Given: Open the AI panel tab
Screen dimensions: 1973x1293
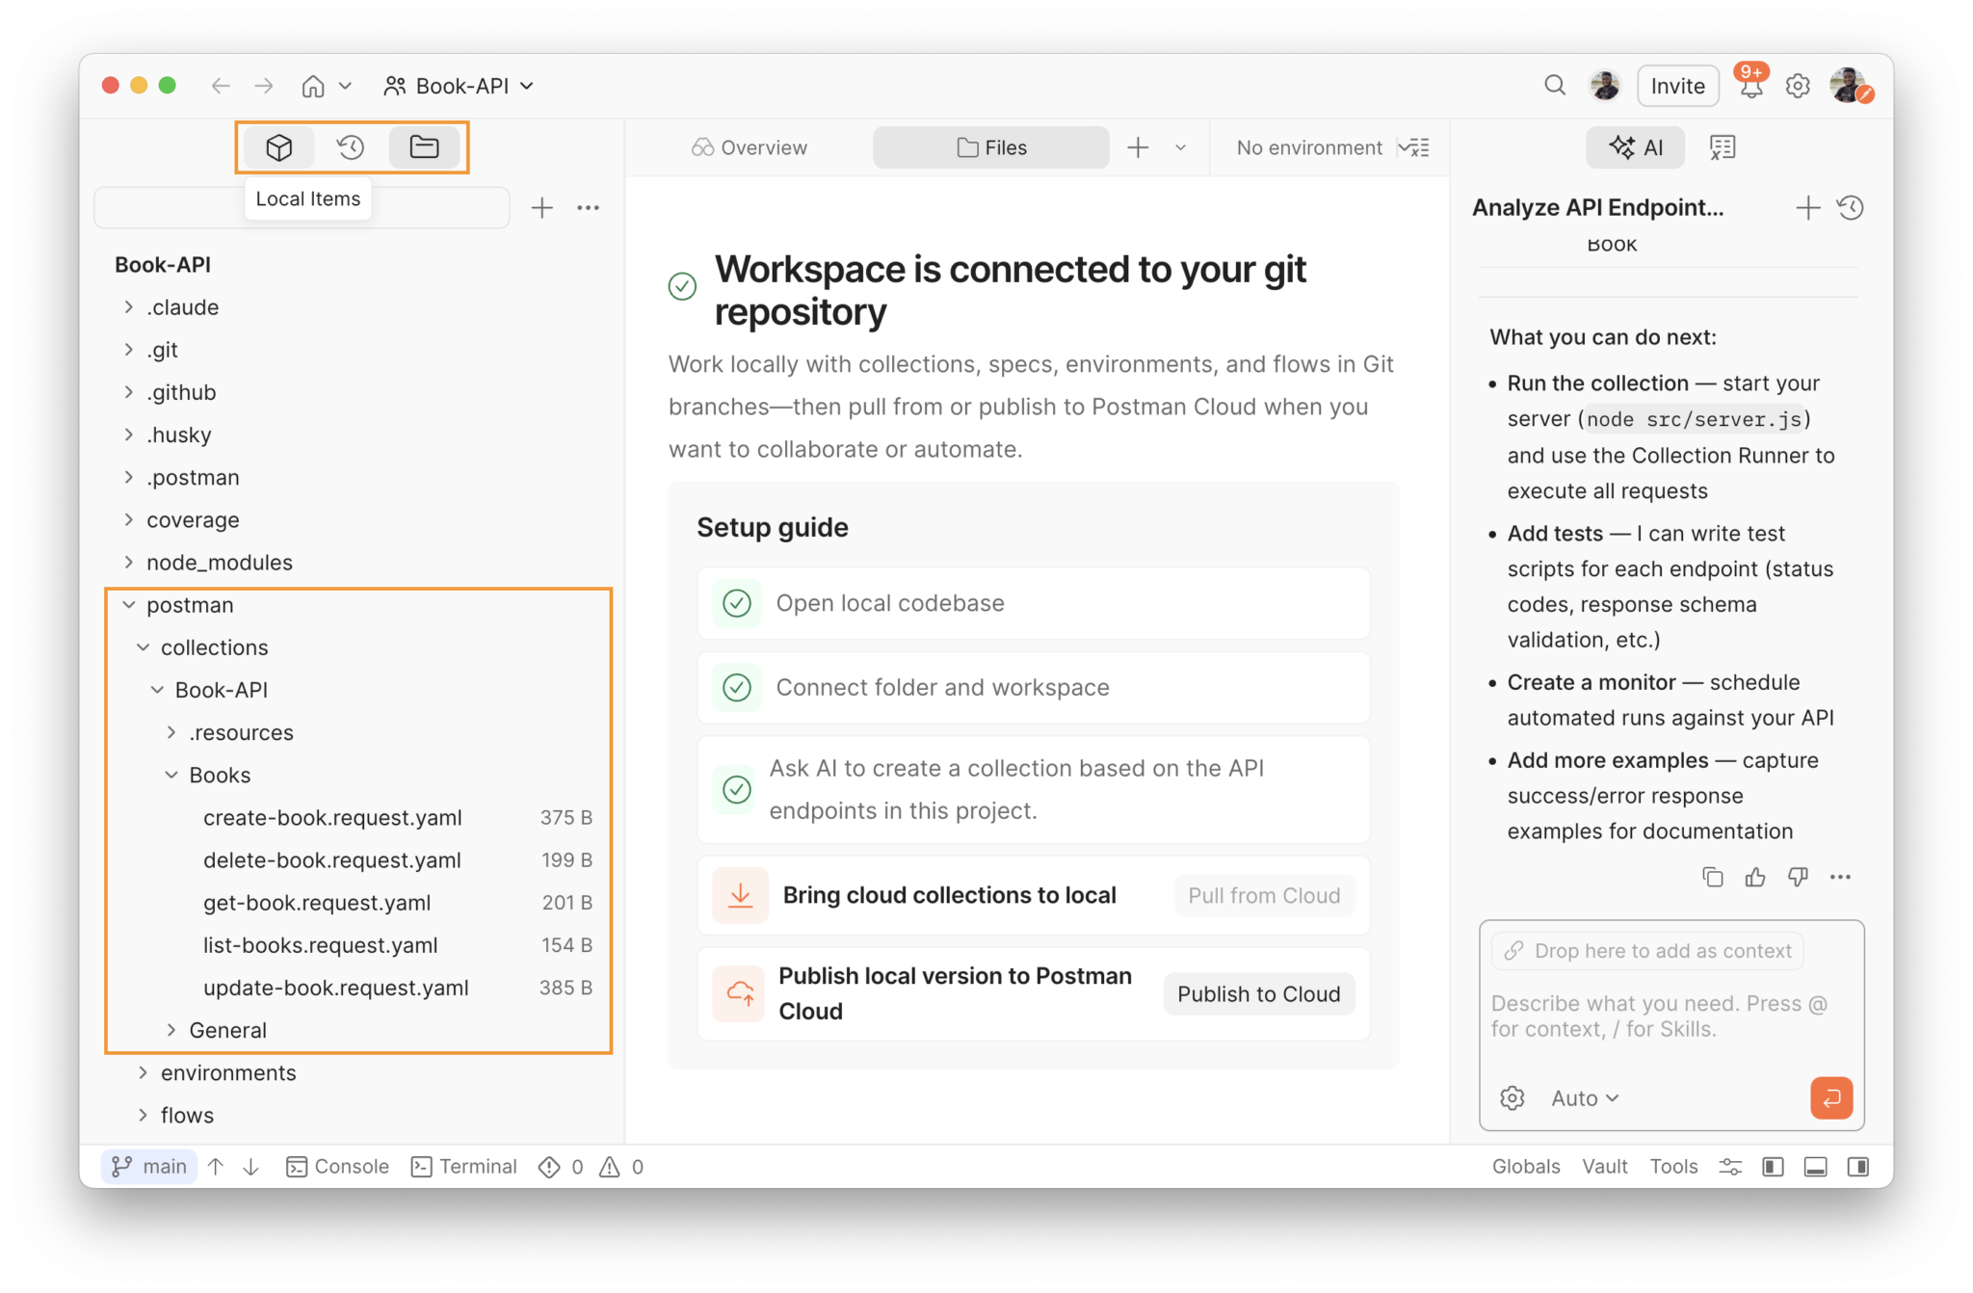Looking at the screenshot, I should 1636,147.
